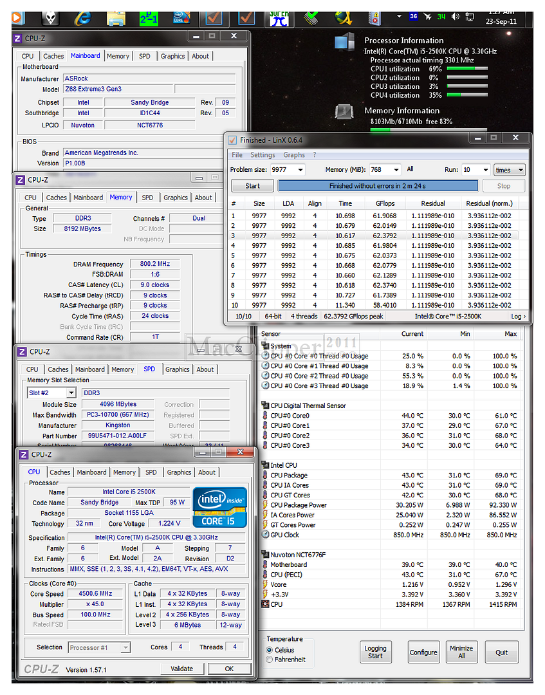This screenshot has width=545, height=695.
Task: Switch to SPD tab in CPU-Z Memory window
Action: coord(147,198)
